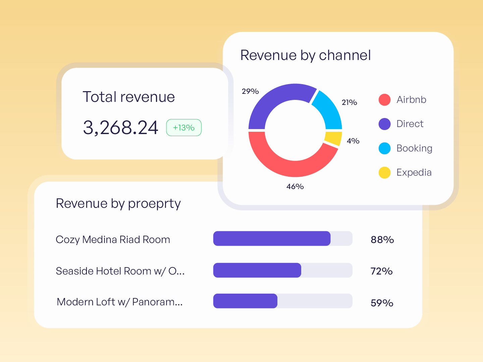Click the 3,268.24 total revenue value
Image resolution: width=483 pixels, height=362 pixels.
120,128
